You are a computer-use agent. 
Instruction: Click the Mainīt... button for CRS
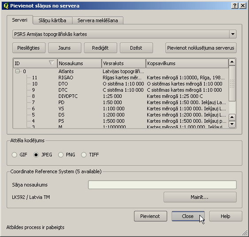[x=200, y=197]
